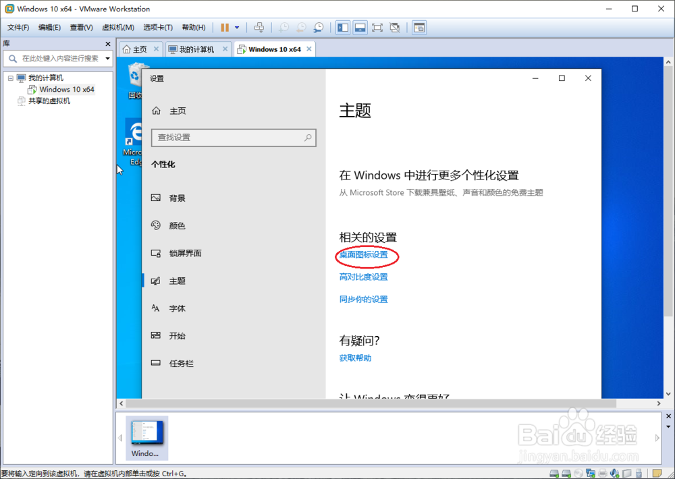Send Ctrl+Alt+Del to the virtual machine
675x479 pixels.
click(x=259, y=28)
